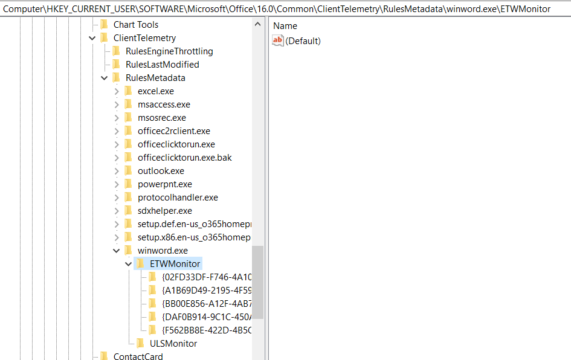Click the officec2rclient.exe folder icon
571x360 pixels.
(x=128, y=130)
